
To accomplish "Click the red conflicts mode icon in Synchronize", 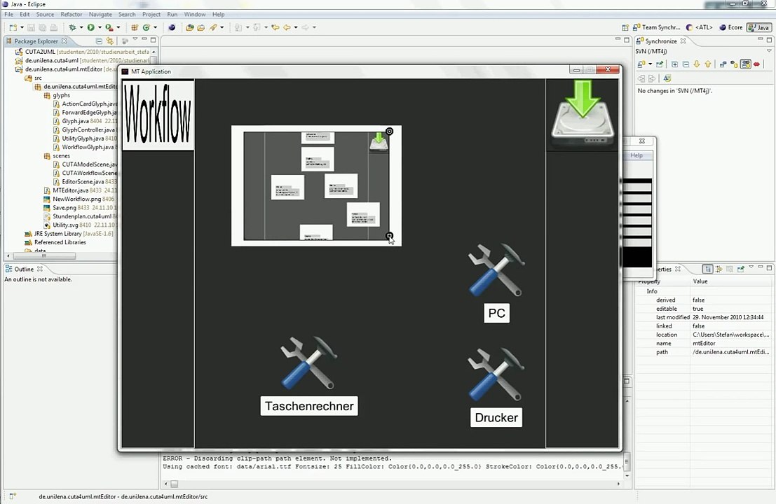I will pyautogui.click(x=756, y=64).
